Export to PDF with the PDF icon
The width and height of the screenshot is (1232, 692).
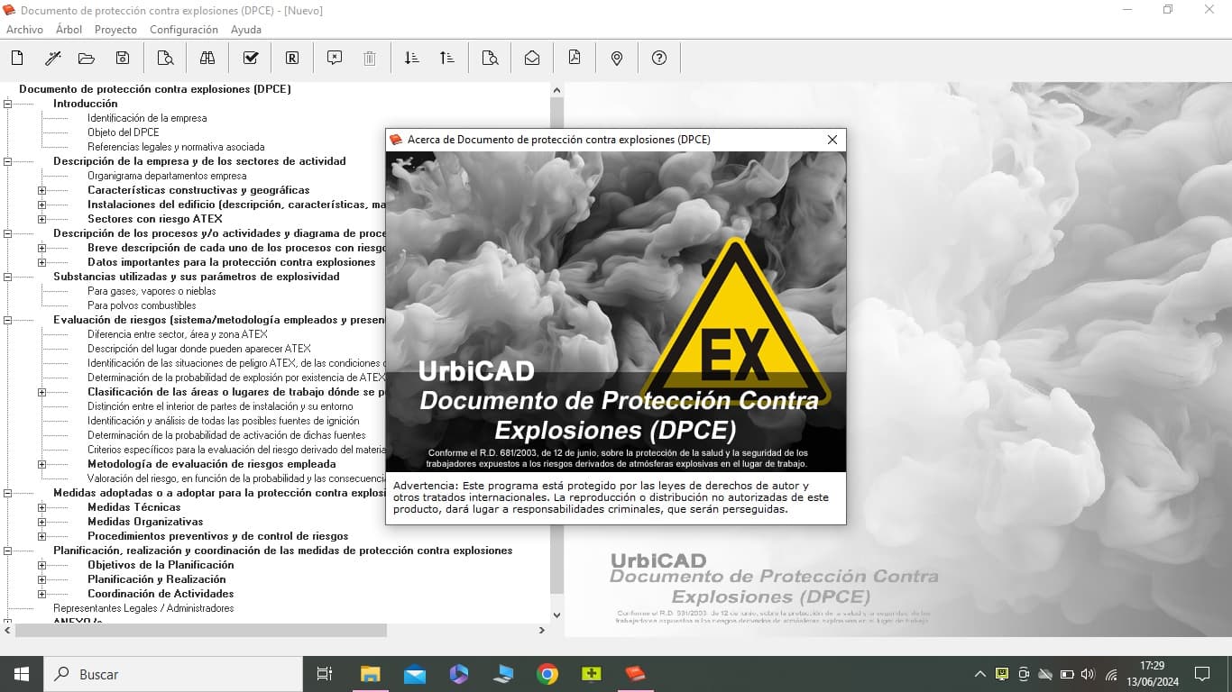coord(575,58)
